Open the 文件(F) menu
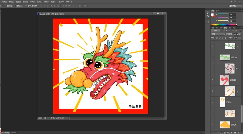The height and width of the screenshot is (134, 243). tap(4, 2)
